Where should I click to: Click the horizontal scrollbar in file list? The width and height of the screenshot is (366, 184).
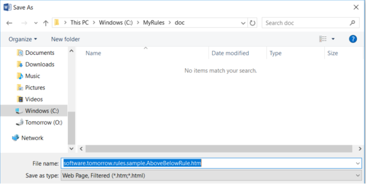(x=220, y=148)
